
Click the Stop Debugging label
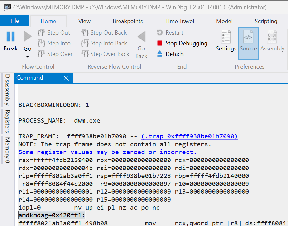coord(187,43)
